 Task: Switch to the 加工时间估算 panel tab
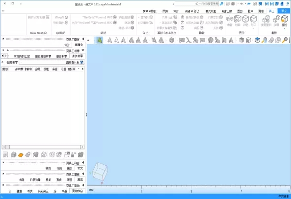[x=22, y=56]
